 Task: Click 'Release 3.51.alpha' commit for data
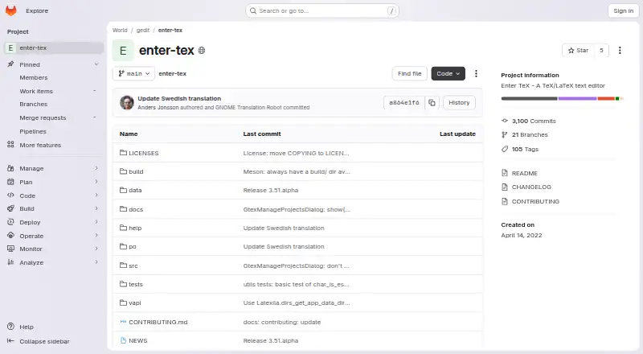pyautogui.click(x=271, y=190)
